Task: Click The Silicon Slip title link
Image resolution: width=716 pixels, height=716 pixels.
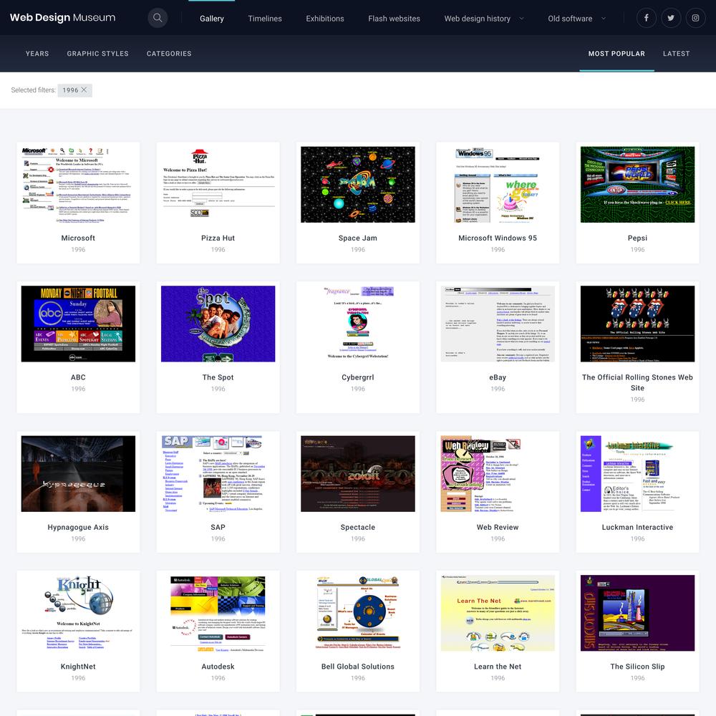Action: pos(637,666)
